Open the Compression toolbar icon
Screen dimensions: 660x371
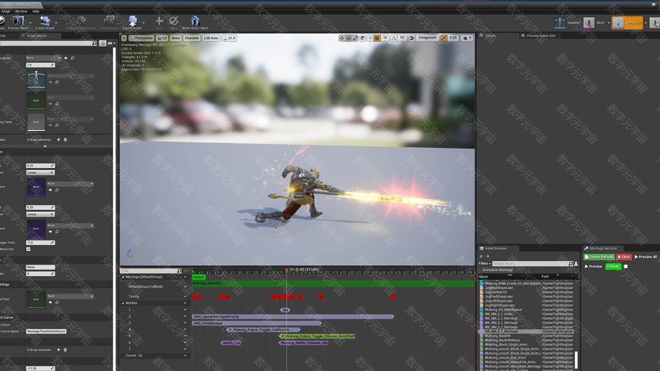109,21
